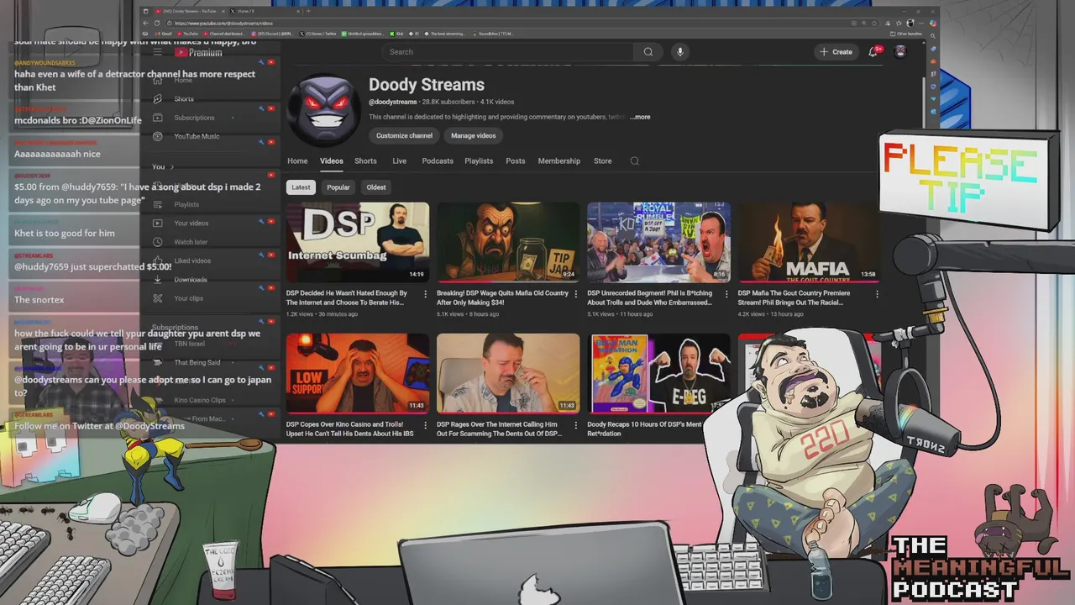This screenshot has height=605, width=1075.
Task: Switch to the Posts tab
Action: pyautogui.click(x=516, y=161)
